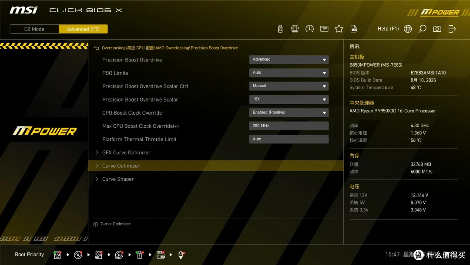Click the 6000 MT/s memory speed value
Image resolution: width=470 pixels, height=265 pixels.
[x=421, y=172]
